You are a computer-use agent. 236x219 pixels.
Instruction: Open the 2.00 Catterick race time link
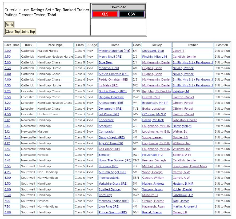[7, 51]
